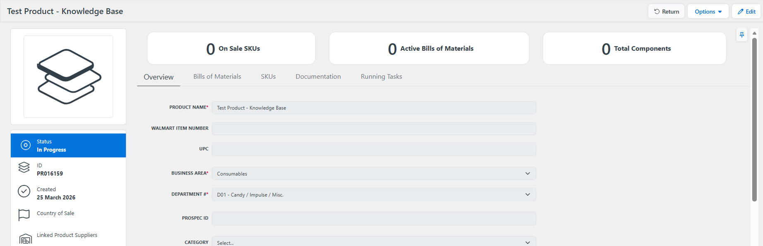Click the Country of Sale flag icon
763x246 pixels.
pos(24,215)
